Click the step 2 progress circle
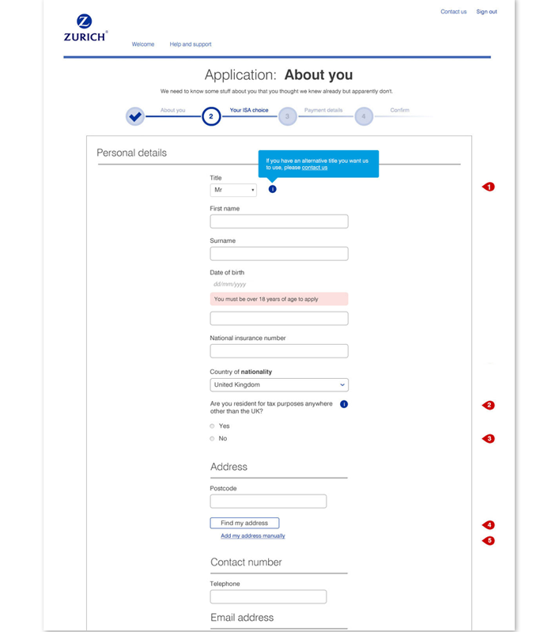 (211, 116)
